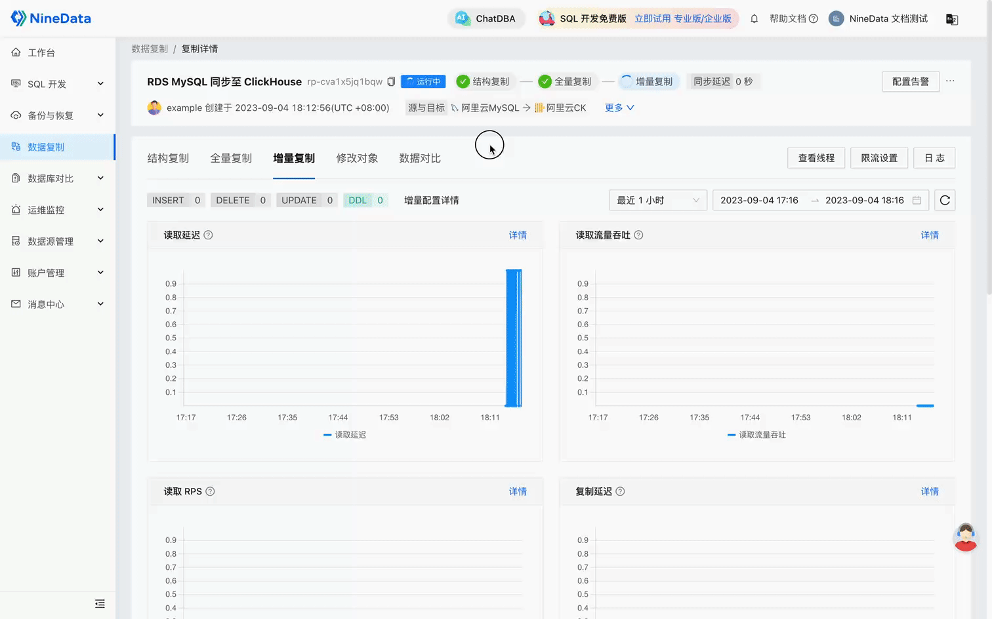Viewport: 992px width, 619px height.
Task: Toggle the DDL operation filter
Action: 365,200
